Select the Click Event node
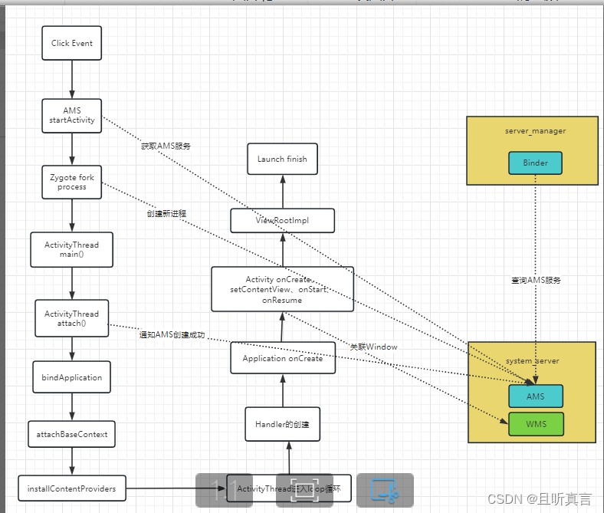The height and width of the screenshot is (513, 604). 71,43
